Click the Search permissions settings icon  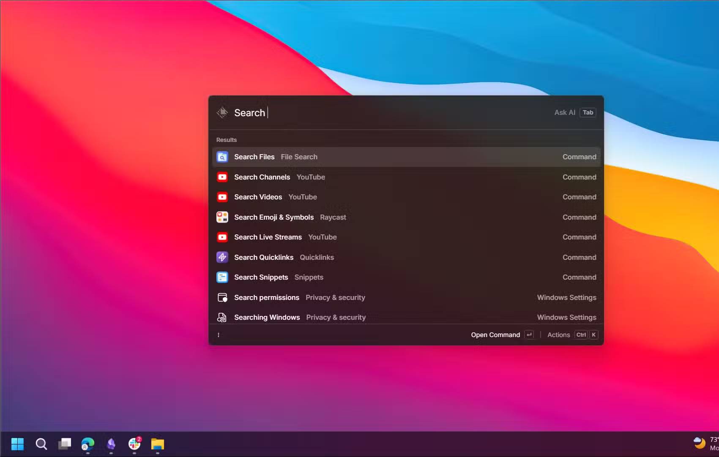(222, 297)
